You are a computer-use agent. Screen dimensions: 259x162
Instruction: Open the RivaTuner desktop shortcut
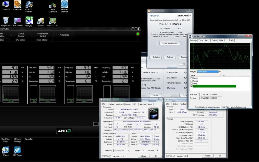[17, 5]
